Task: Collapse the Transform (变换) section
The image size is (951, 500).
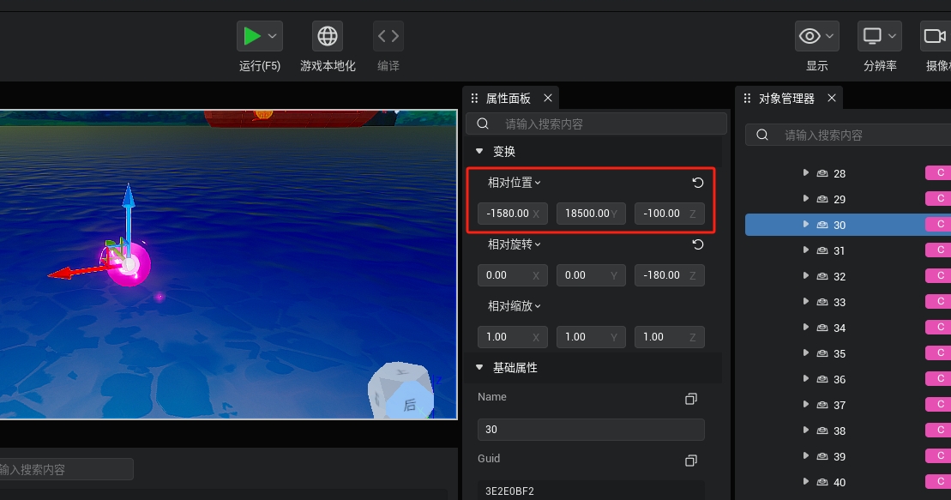Action: pyautogui.click(x=479, y=152)
